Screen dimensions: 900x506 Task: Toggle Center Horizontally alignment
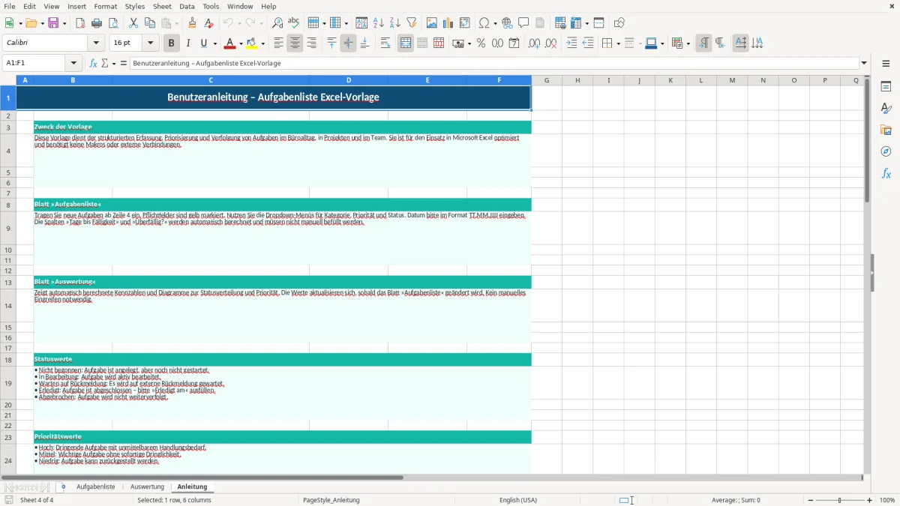pyautogui.click(x=295, y=43)
